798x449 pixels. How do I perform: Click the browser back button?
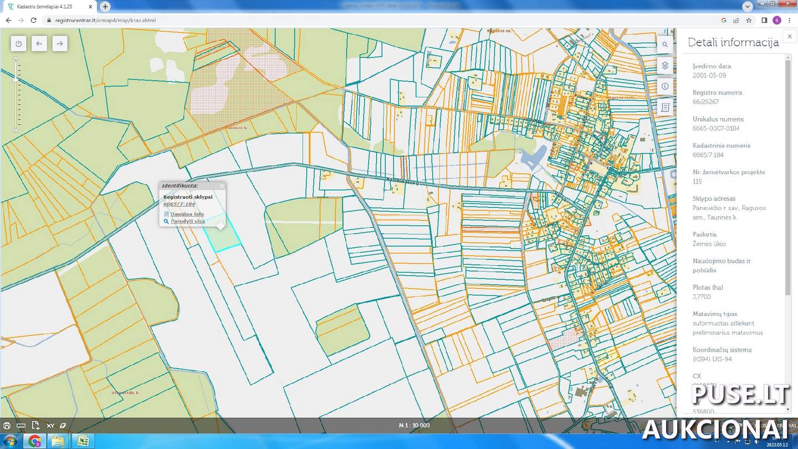[8, 20]
